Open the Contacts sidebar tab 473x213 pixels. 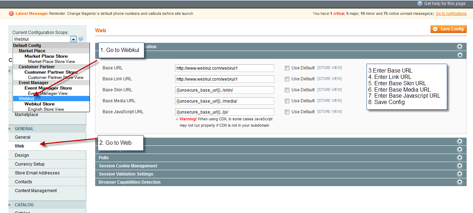tap(47, 182)
